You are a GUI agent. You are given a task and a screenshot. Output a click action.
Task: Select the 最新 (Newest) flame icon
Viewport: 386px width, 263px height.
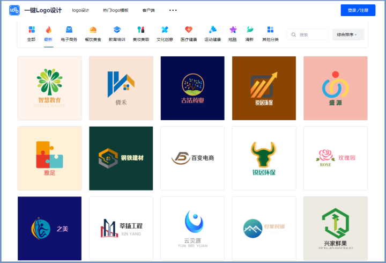click(x=48, y=30)
